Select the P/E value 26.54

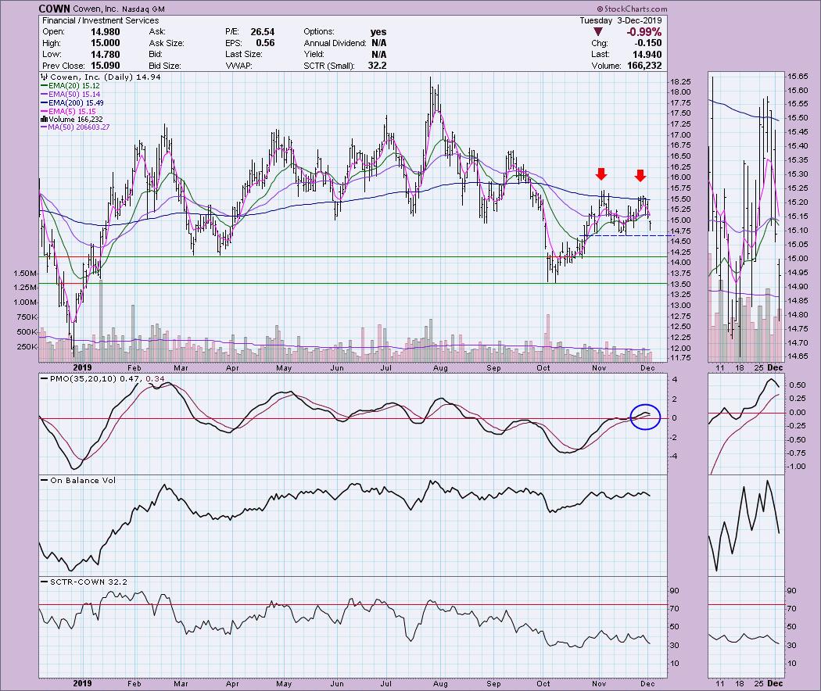coord(263,32)
